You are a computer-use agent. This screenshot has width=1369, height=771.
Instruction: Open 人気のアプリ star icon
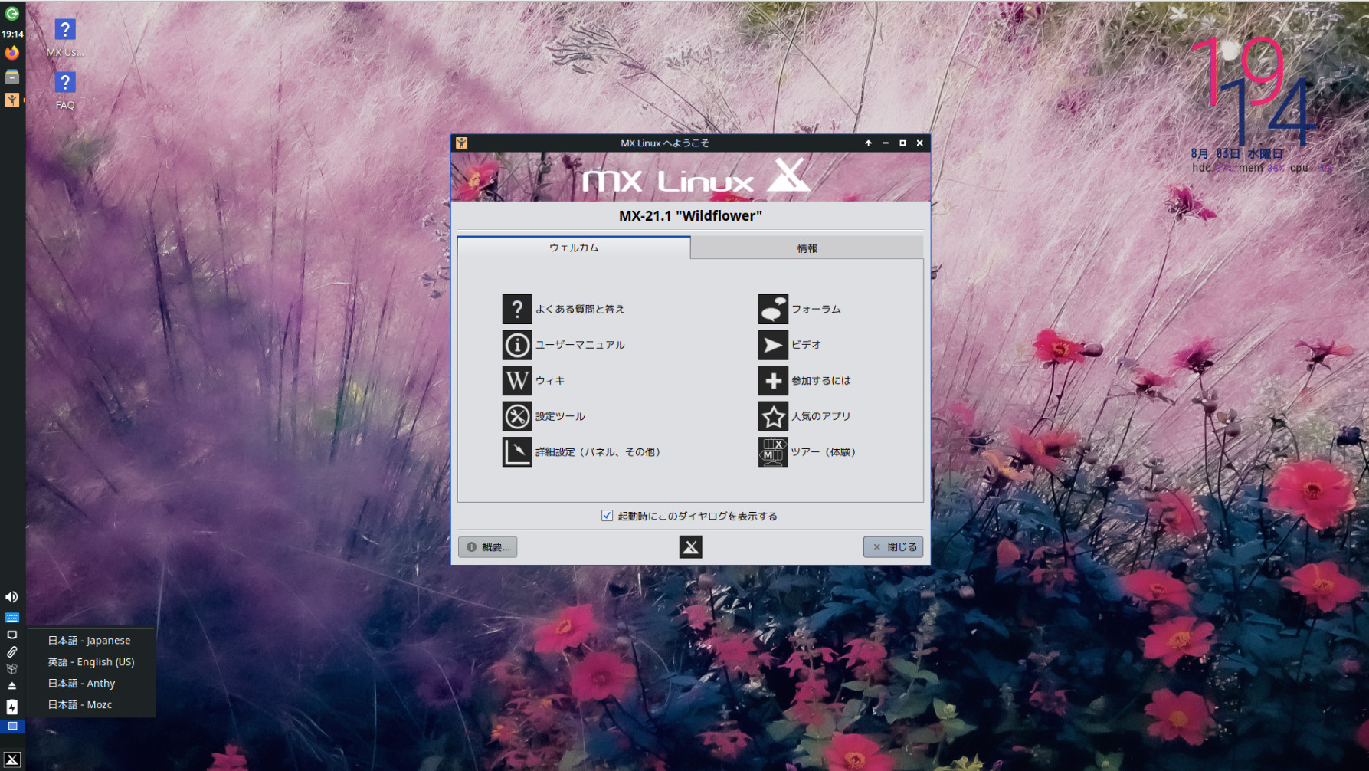point(773,416)
